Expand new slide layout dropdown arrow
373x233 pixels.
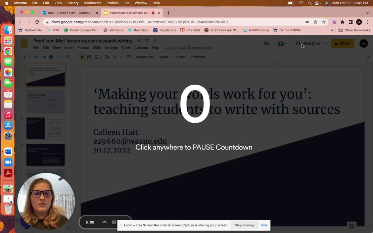tap(30, 57)
